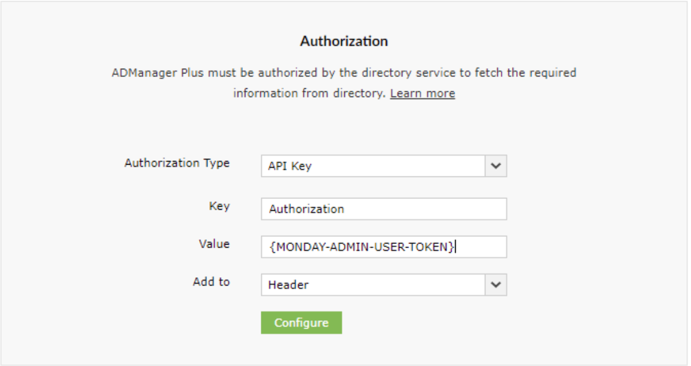
Task: Click the API Key selection box
Action: point(372,166)
